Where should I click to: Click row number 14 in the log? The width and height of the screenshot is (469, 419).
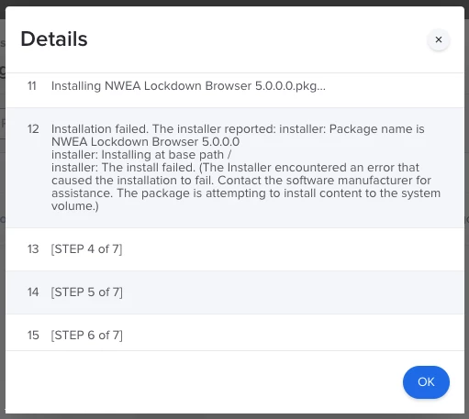[x=33, y=292]
